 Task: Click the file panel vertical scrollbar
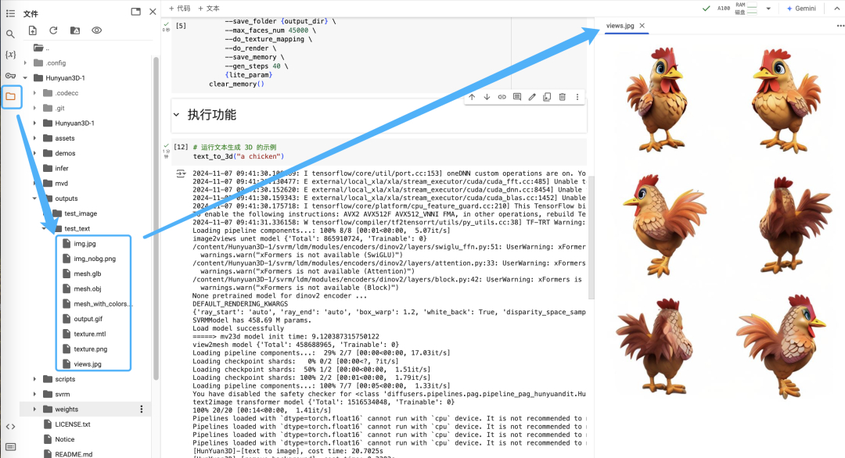(156, 218)
